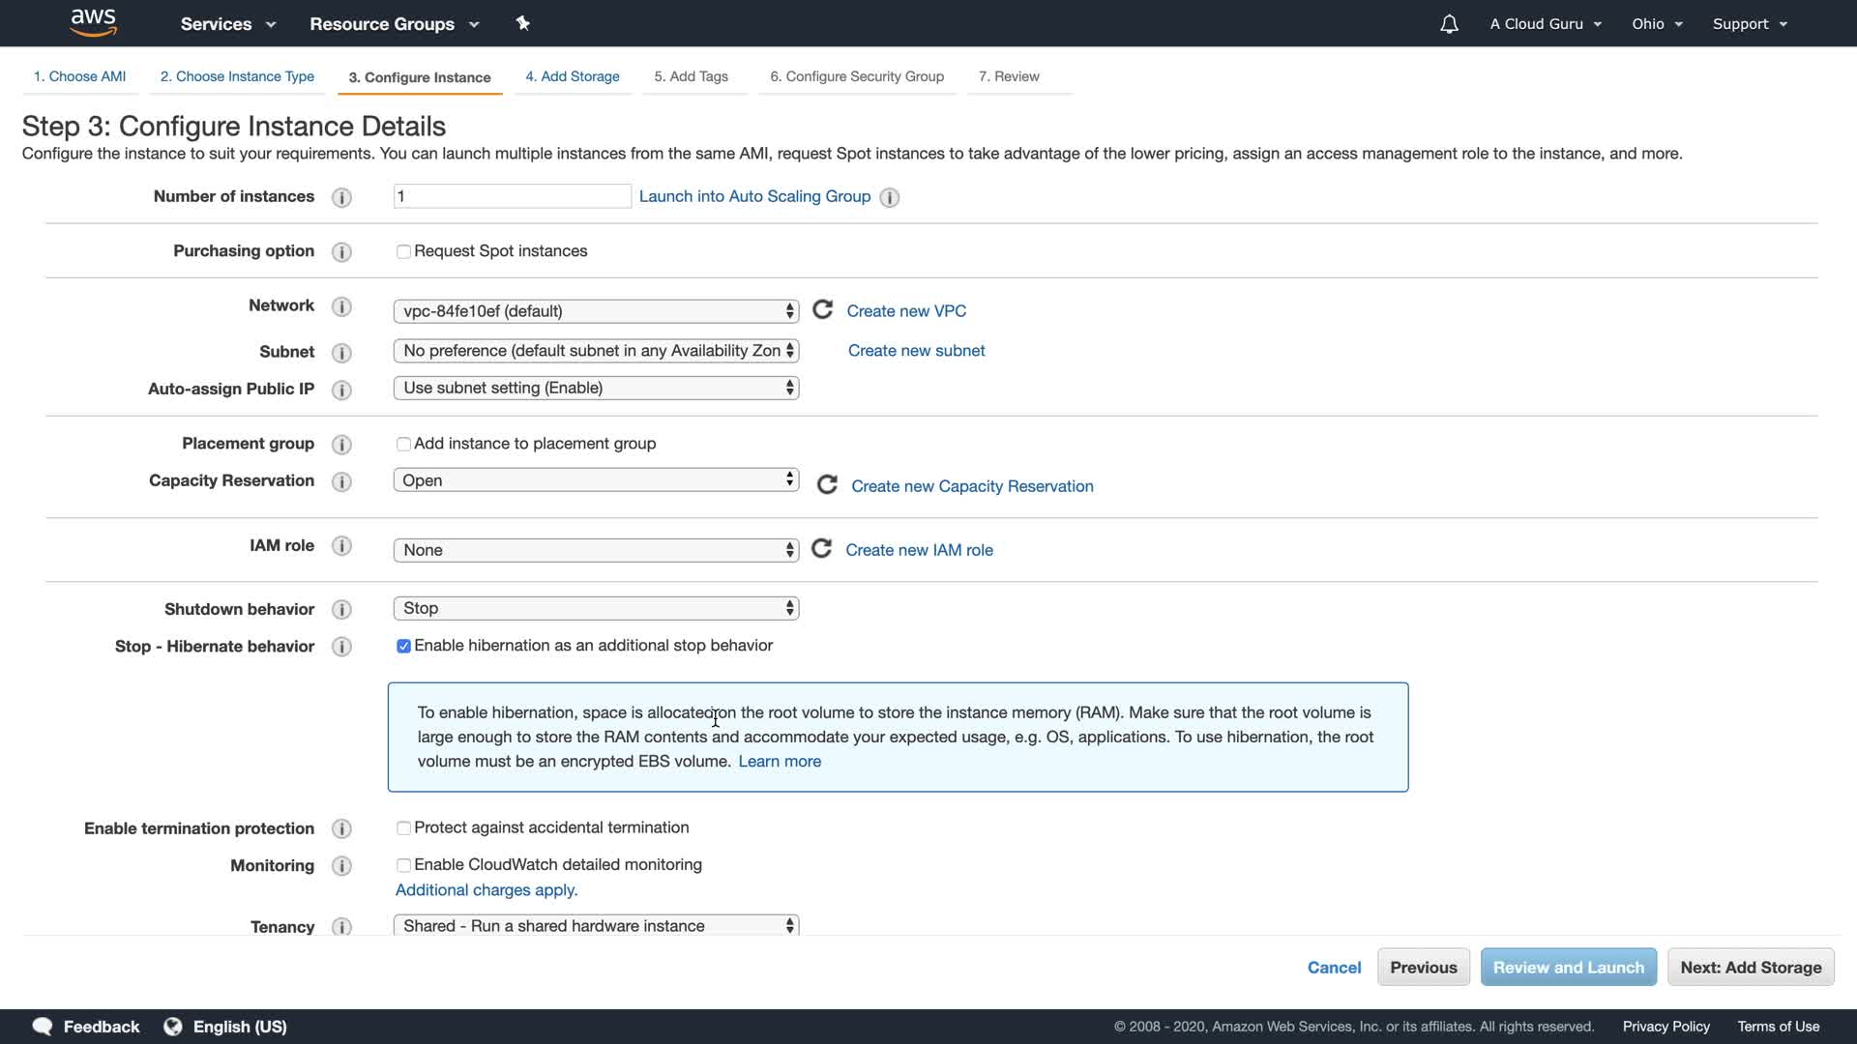Go to the 4. Add Storage tab

(x=572, y=76)
